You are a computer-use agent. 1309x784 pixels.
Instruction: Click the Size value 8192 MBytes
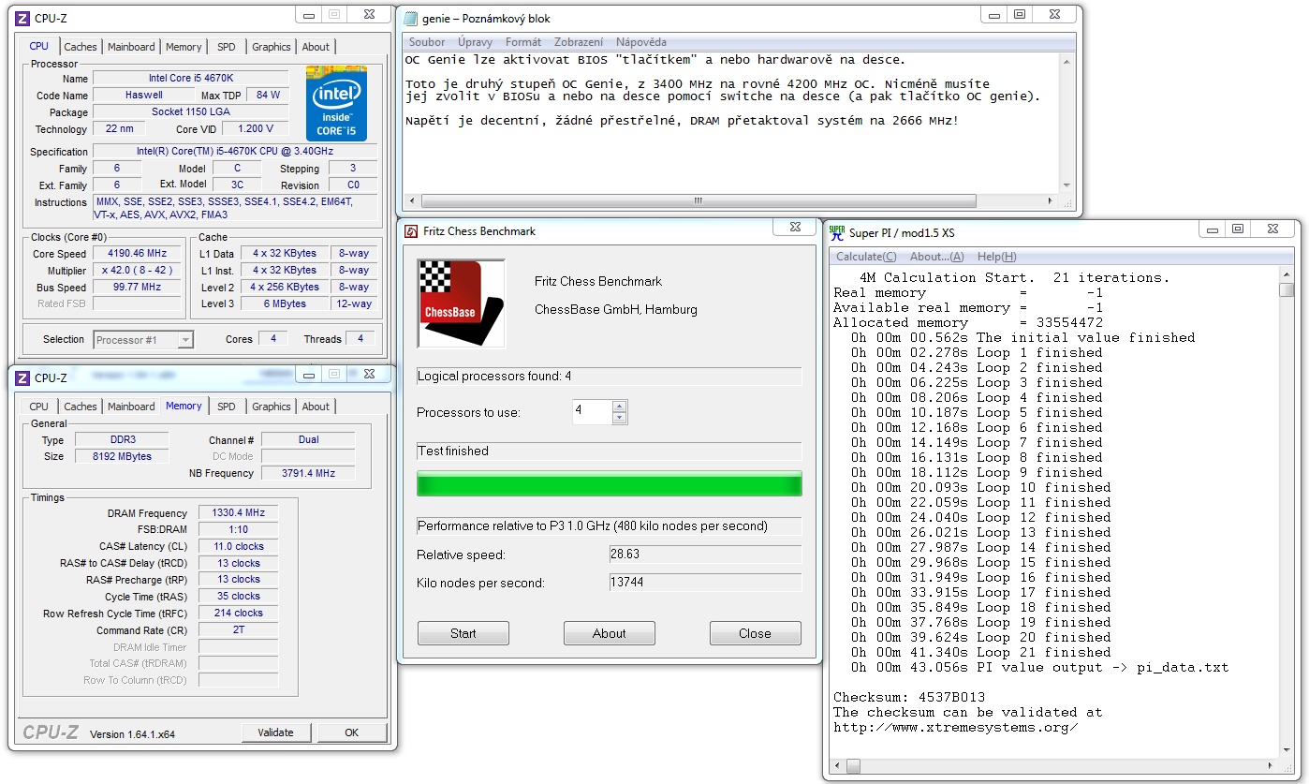[122, 457]
